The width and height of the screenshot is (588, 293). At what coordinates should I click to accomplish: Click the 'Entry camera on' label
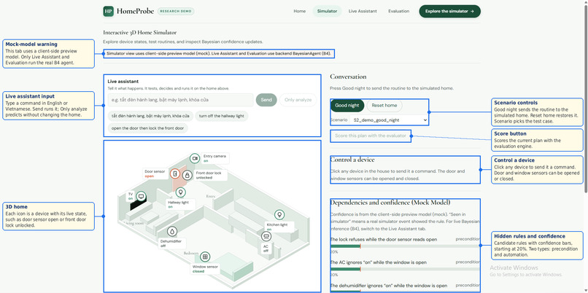pos(214,158)
